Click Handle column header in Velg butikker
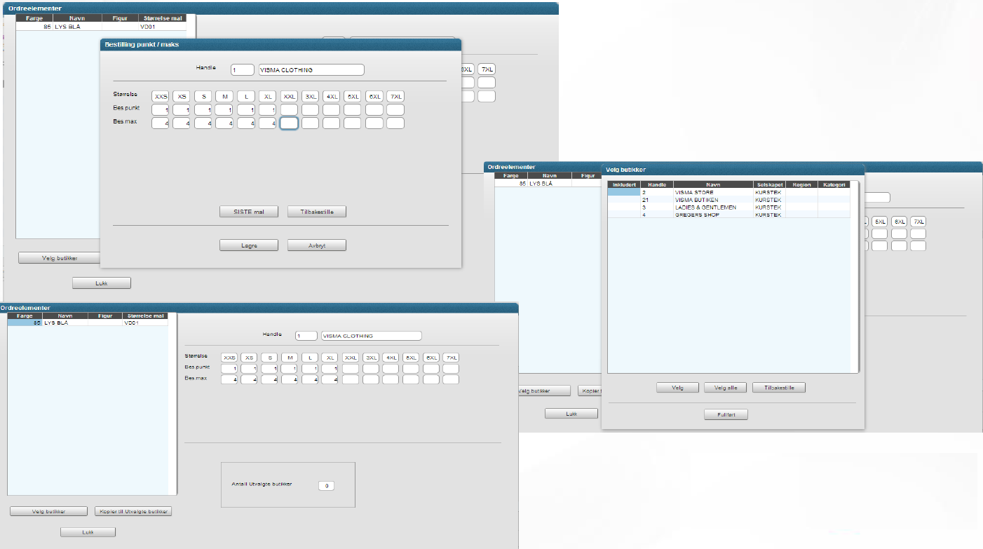983x549 pixels. (657, 185)
